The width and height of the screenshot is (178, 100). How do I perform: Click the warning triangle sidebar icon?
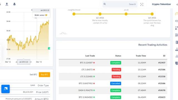coord(177,56)
